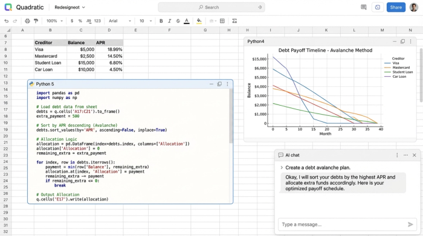Click the Python logo in Python 5 panel

(32, 84)
